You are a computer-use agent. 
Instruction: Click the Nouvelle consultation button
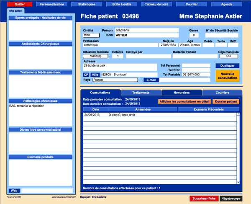(227, 75)
